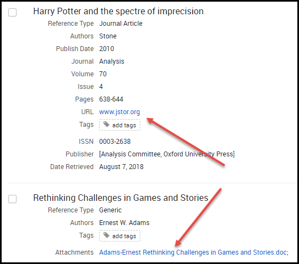Screen dimensions: 299x264
Task: Select the author value 'Stone'
Action: pos(108,36)
